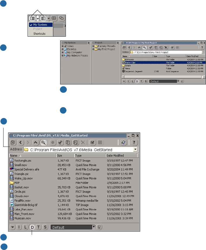The height and width of the screenshot is (250, 206).
Task: Click the blue book icon in Media_GetStarted toolbar
Action: (123, 143)
